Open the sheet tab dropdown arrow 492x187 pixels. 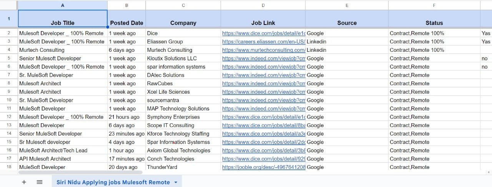[x=176, y=182]
